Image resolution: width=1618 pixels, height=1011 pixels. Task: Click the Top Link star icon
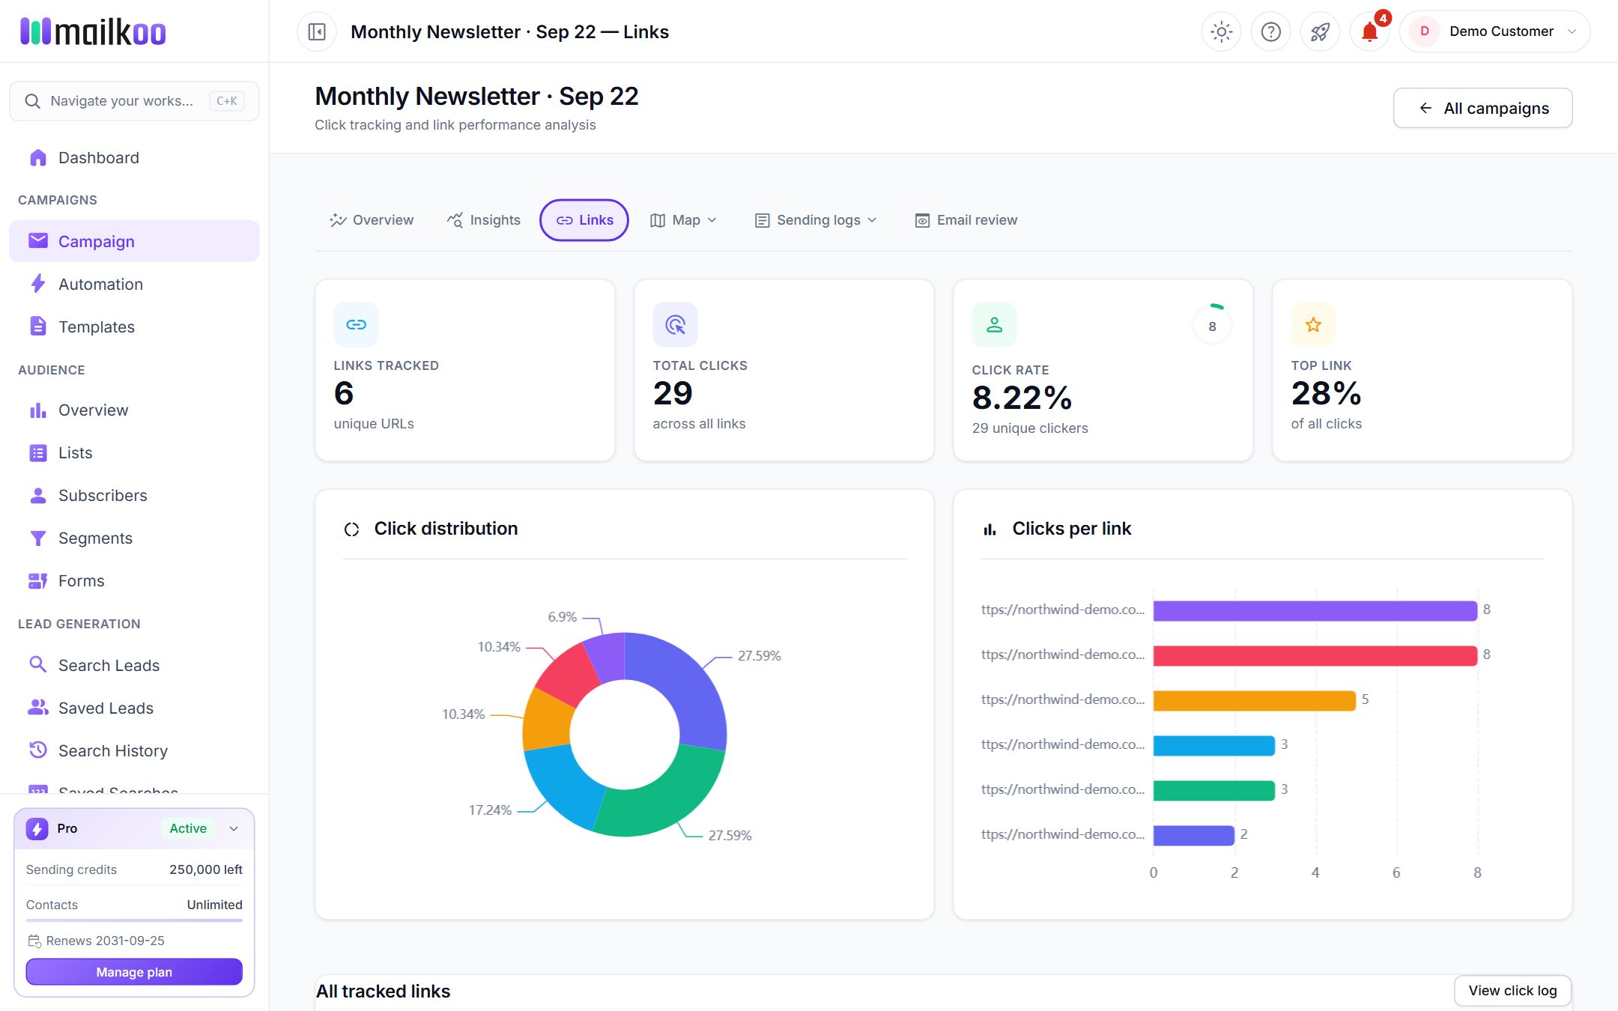click(1313, 324)
